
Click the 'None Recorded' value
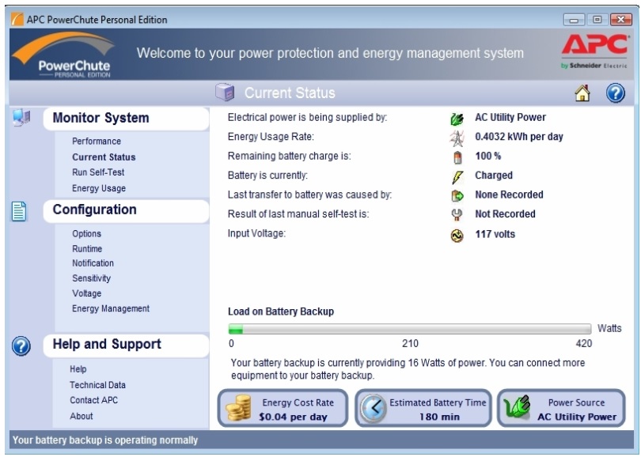[509, 195]
